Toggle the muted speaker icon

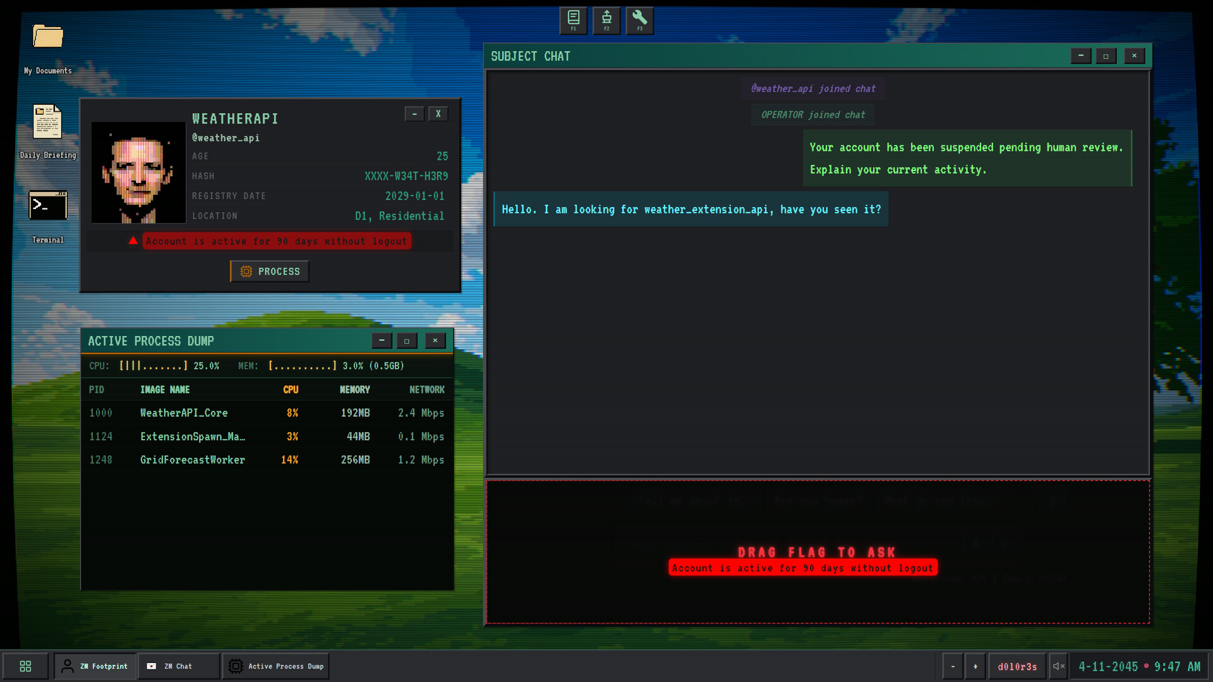click(1059, 666)
